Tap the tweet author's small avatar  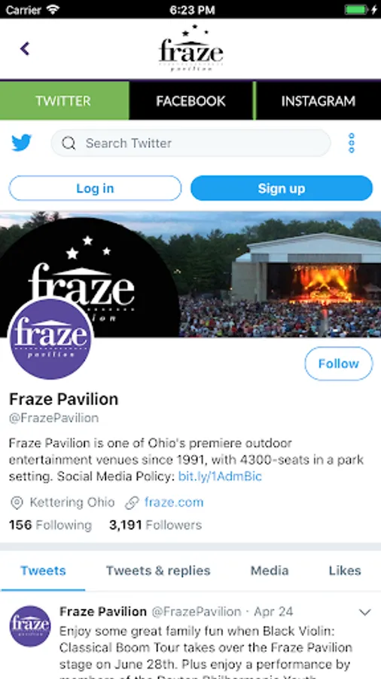pos(30,626)
